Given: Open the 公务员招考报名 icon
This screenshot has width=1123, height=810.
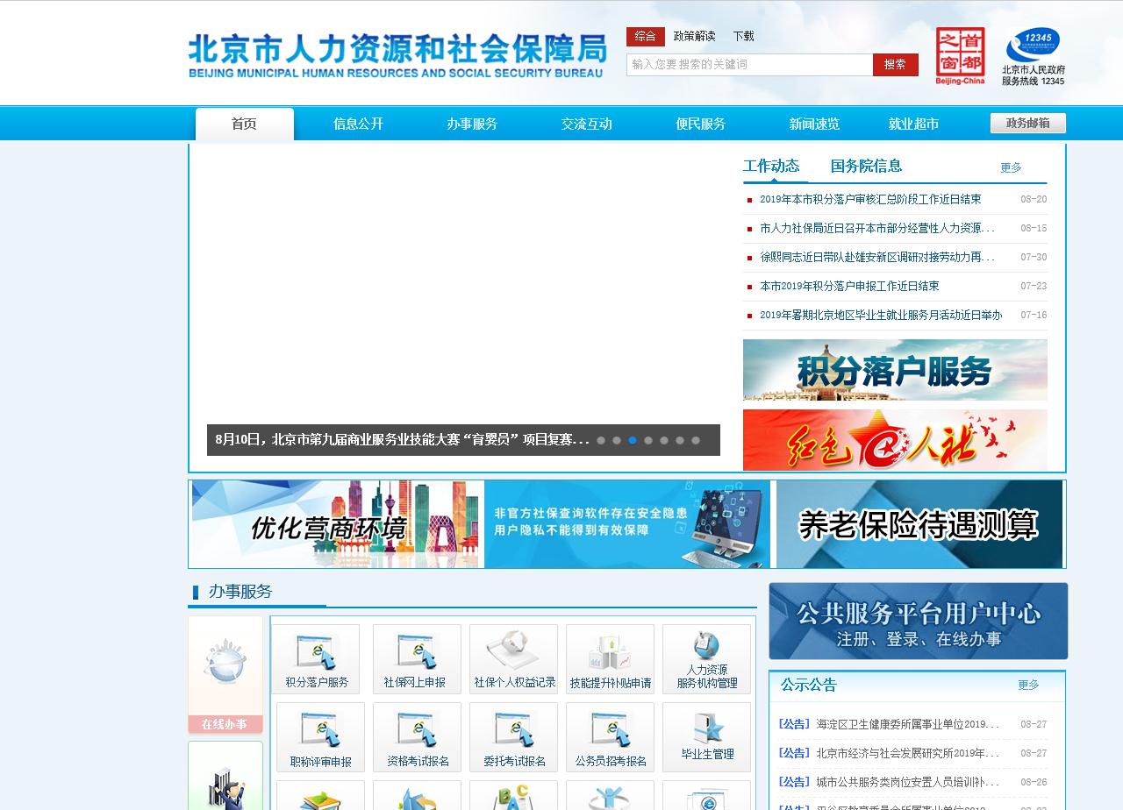Looking at the screenshot, I should click(x=611, y=736).
